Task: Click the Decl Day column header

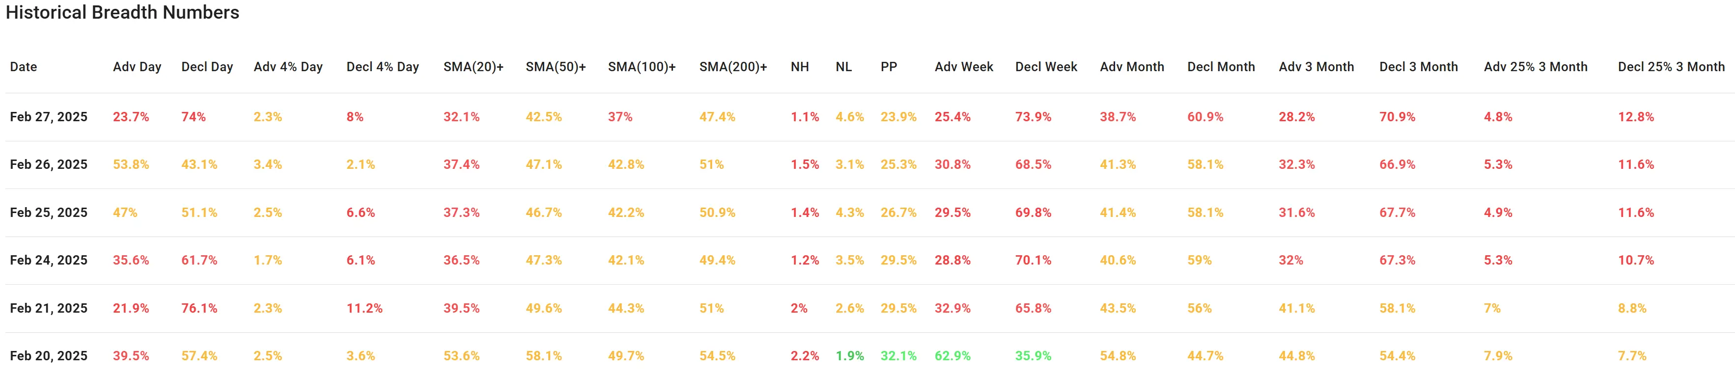Action: point(207,67)
